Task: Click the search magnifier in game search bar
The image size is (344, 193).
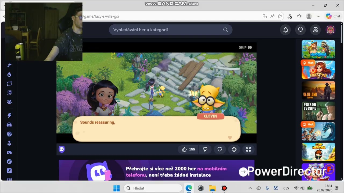Action: pos(225,30)
